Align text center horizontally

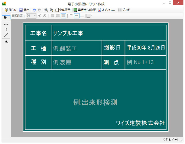click(58, 16)
